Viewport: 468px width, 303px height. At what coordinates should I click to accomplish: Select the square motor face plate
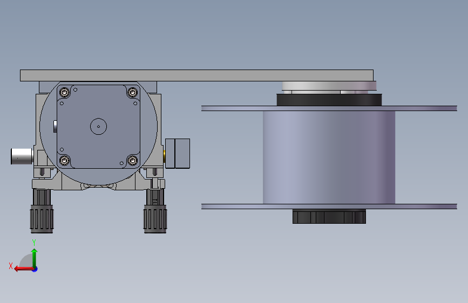(98, 127)
